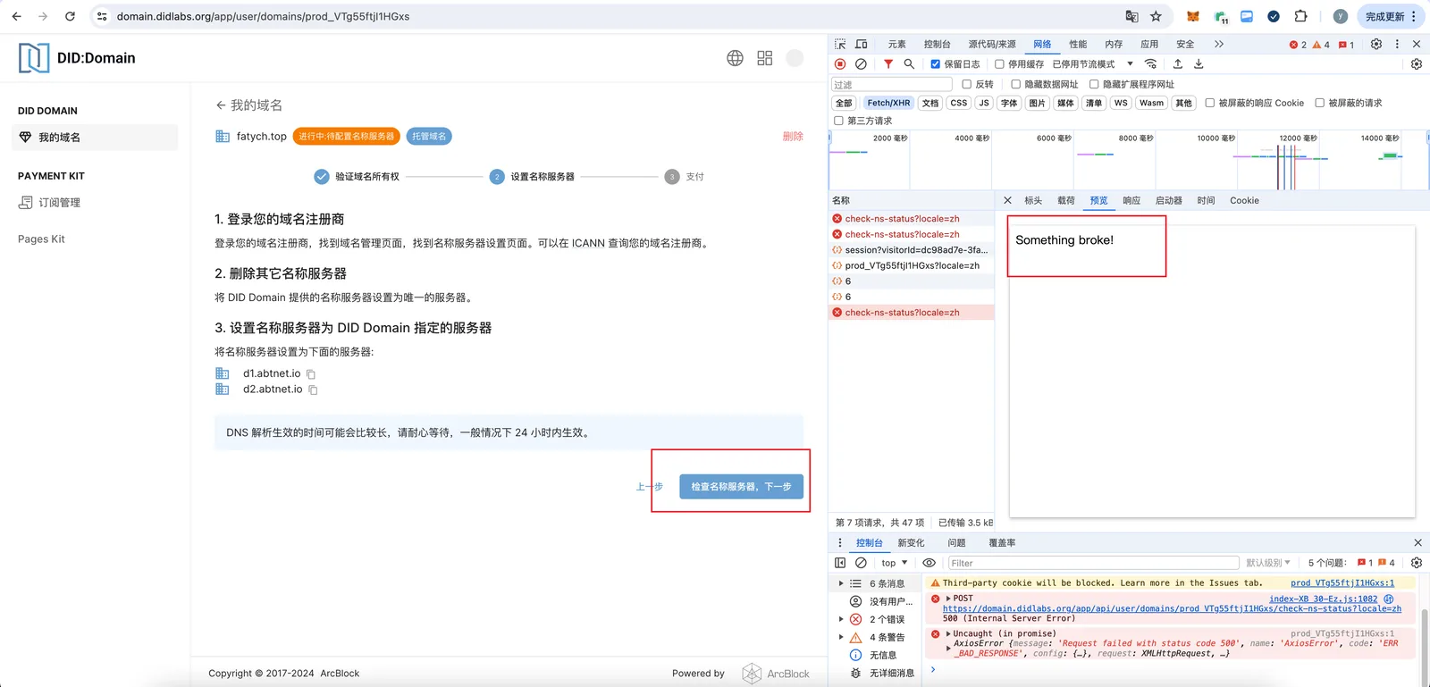Open 订阅管理 in the sidebar
Viewport: 1430px width, 687px height.
click(x=59, y=203)
